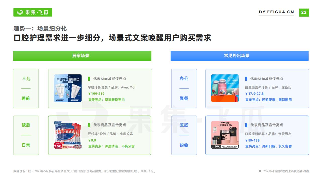The width and height of the screenshot is (322, 181).
Task: Click the page number 22 badge
Action: [x=304, y=12]
